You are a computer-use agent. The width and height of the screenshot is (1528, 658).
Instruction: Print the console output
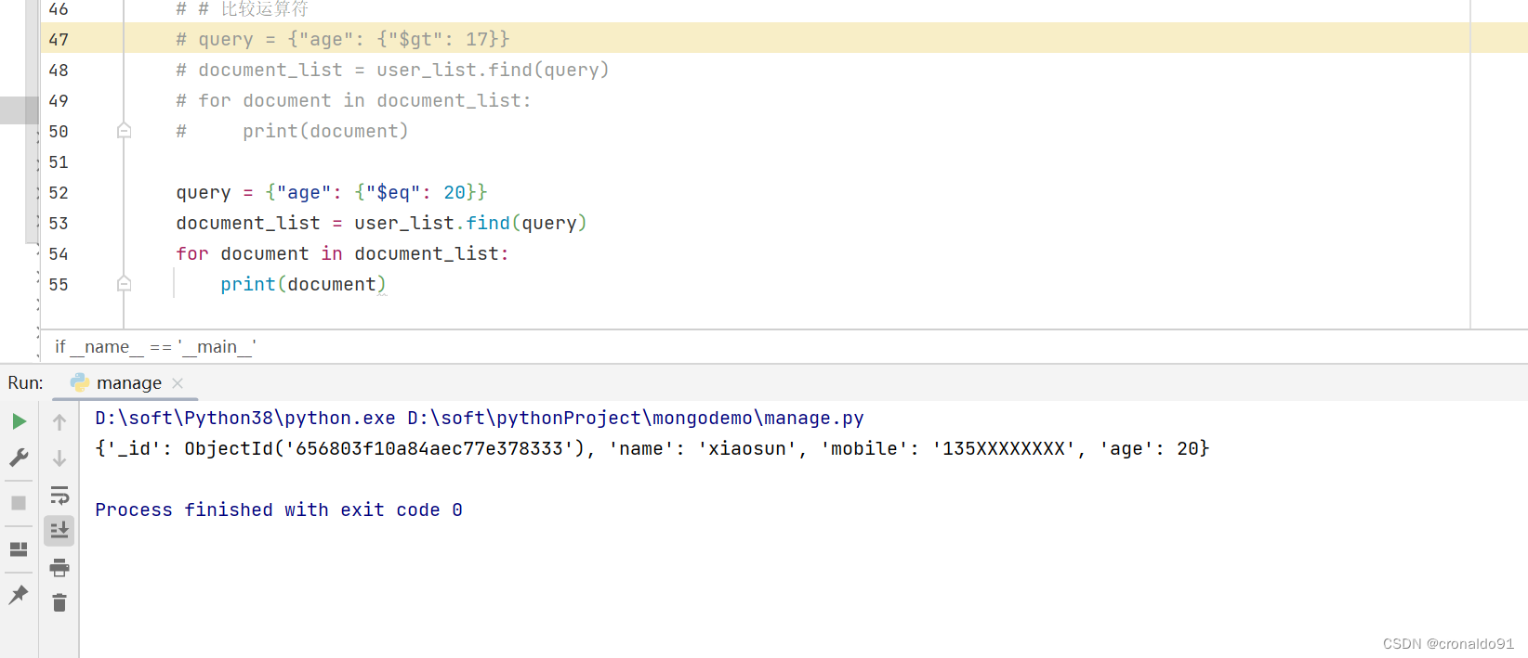click(x=59, y=567)
